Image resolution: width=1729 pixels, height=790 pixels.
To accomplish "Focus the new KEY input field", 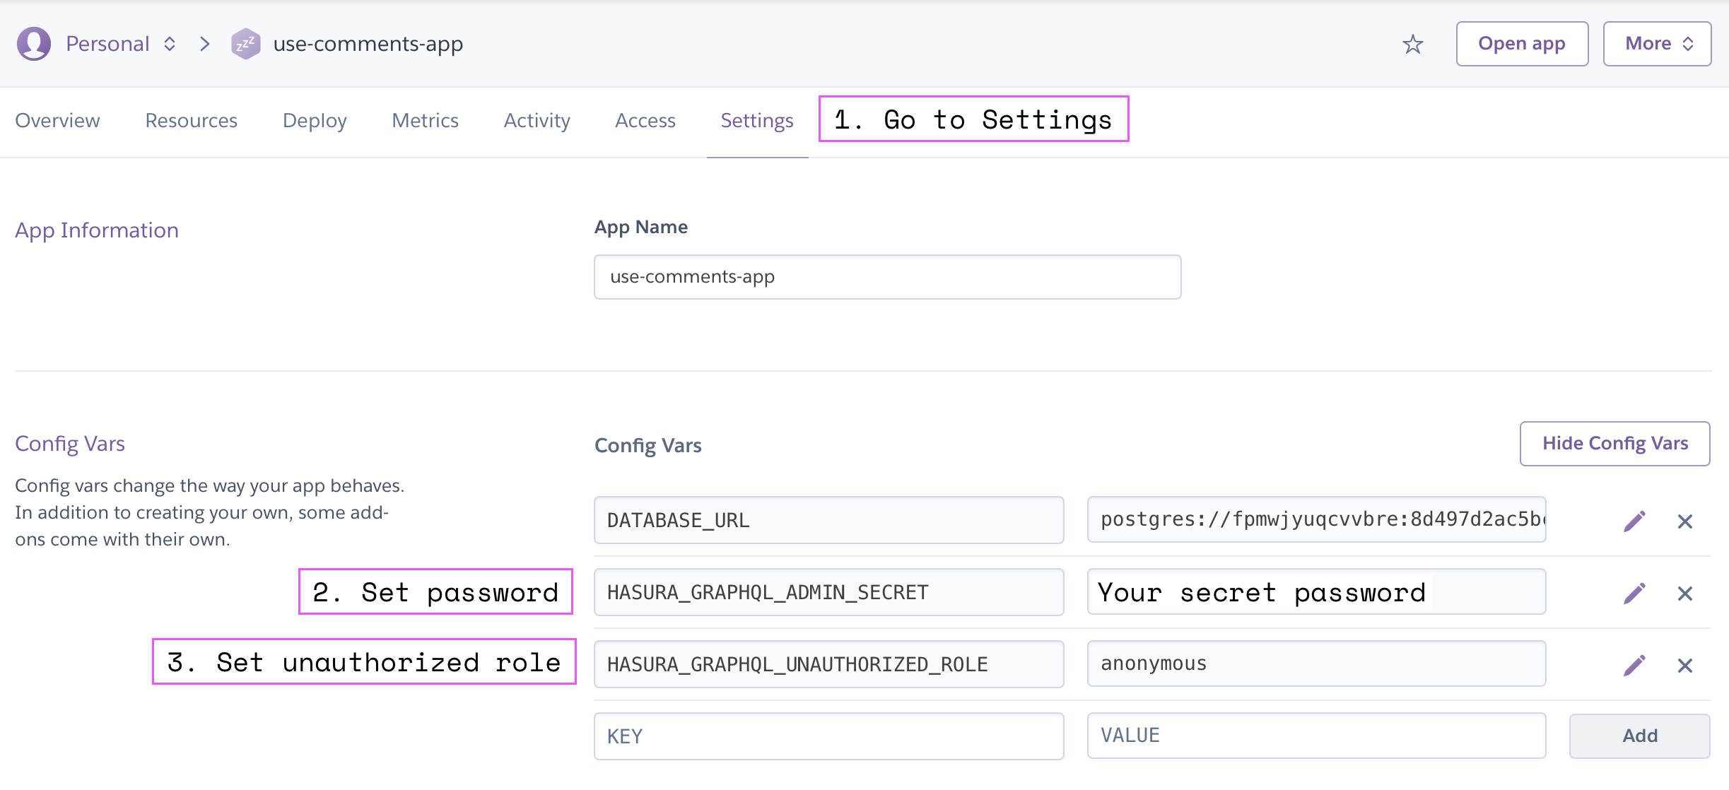I will pos(828,736).
